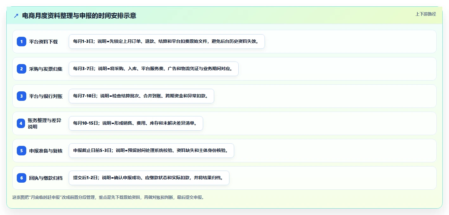This screenshot has height=215, width=449.
Task: Click the arrow icon beside the title
Action: click(16, 16)
